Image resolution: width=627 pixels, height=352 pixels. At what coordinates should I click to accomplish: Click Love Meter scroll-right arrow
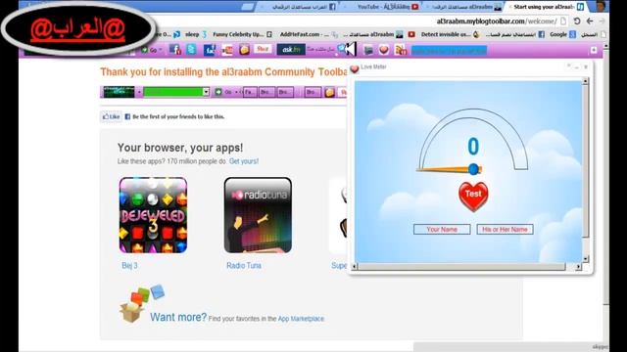coord(578,266)
